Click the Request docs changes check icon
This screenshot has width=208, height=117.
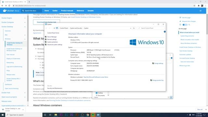coord(180,21)
